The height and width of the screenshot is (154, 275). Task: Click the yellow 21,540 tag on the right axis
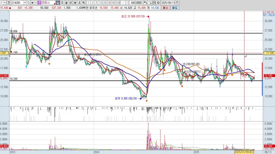tap(269, 53)
